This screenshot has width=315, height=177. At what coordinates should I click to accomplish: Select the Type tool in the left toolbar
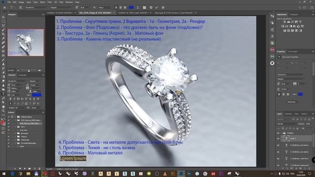coord(3,94)
